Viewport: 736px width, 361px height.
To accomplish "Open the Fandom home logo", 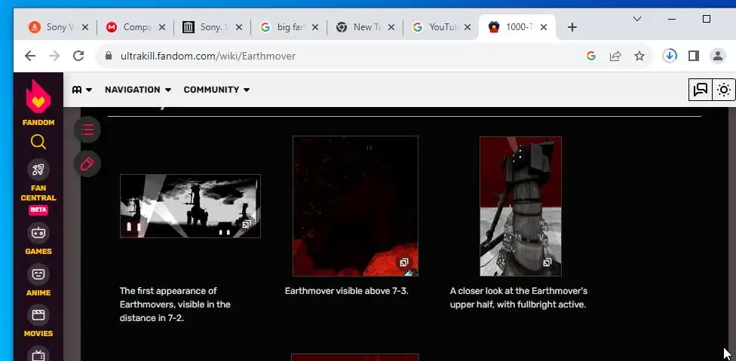I will [38, 96].
